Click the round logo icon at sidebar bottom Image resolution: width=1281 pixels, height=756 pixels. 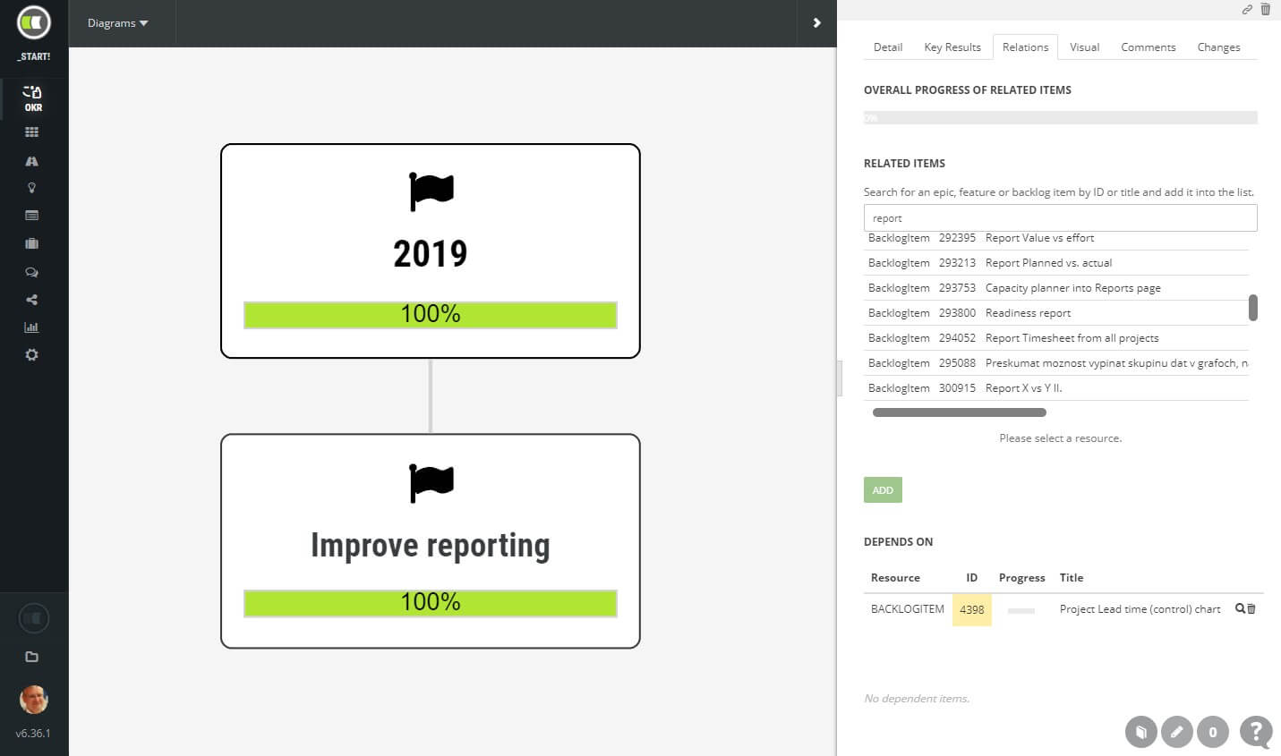(34, 618)
